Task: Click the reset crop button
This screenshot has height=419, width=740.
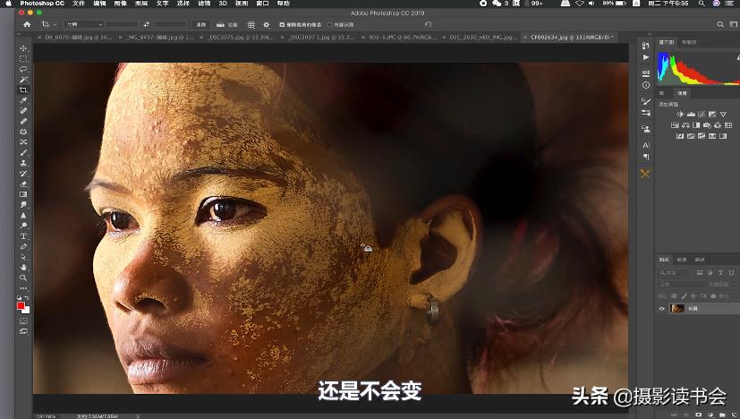Action: pyautogui.click(x=428, y=24)
